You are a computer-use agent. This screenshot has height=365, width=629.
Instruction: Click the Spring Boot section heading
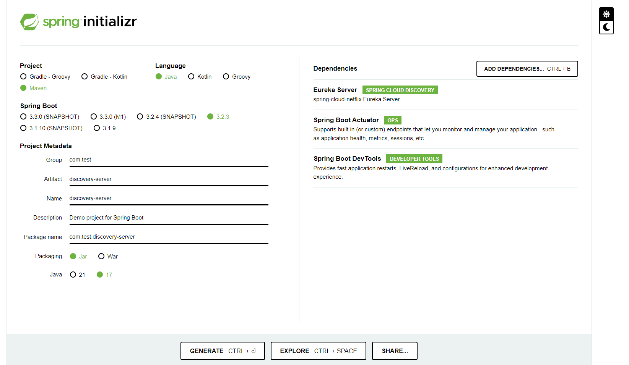[39, 106]
